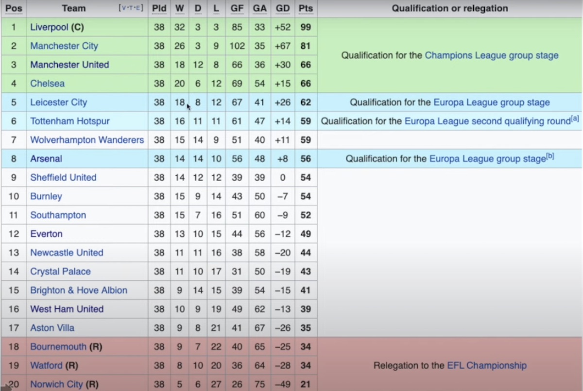Open the Tottenham Hotspur link

pyautogui.click(x=69, y=121)
